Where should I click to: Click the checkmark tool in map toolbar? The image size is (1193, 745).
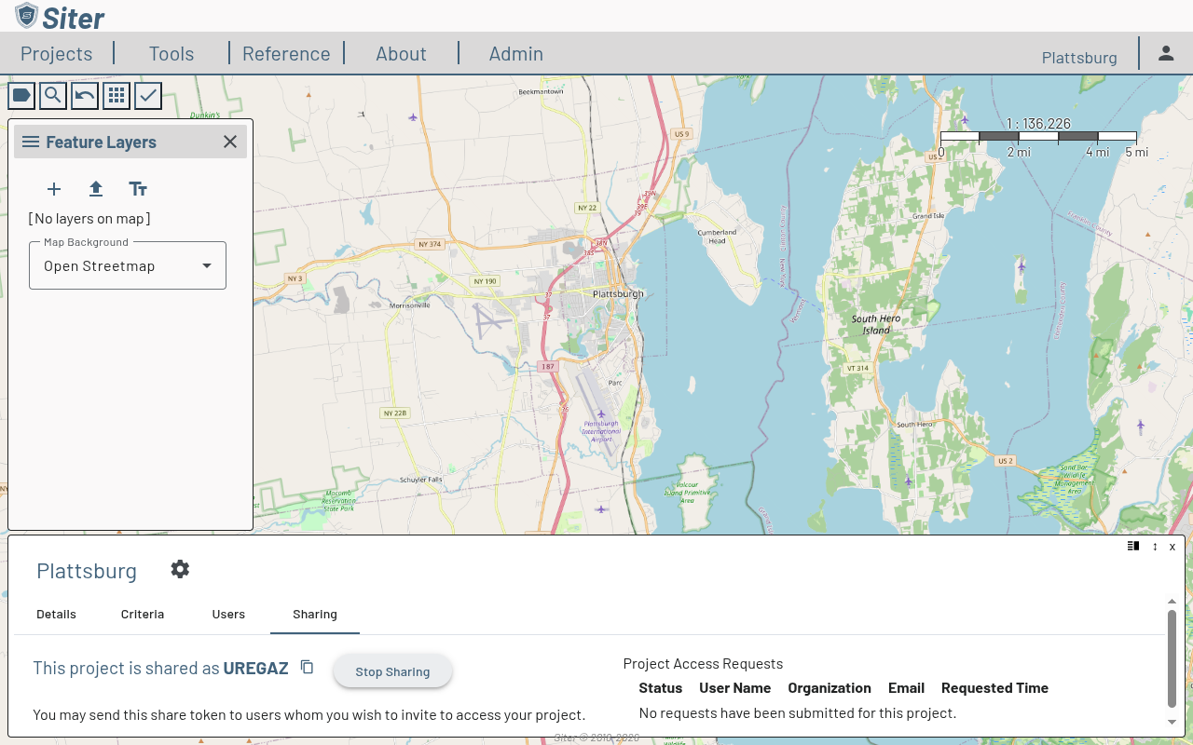(148, 95)
